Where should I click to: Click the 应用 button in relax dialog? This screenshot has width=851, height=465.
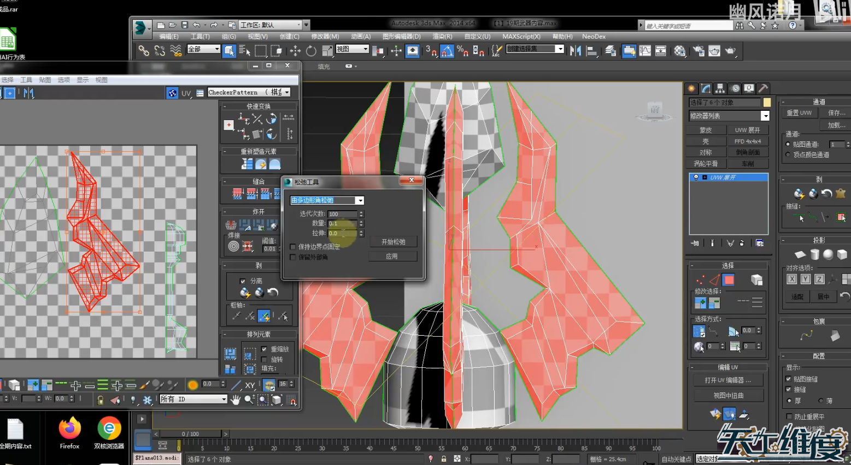tap(392, 257)
